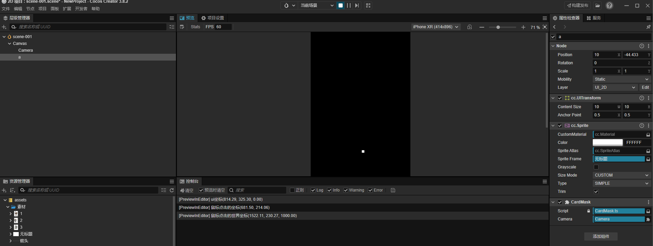Screen dimensions: 653x246
Task: Click the QR code icon in top toolbar
Action: pyautogui.click(x=368, y=5)
